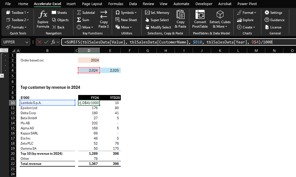
Task: Select the blue 2,025 year cell
Action: 110,70
